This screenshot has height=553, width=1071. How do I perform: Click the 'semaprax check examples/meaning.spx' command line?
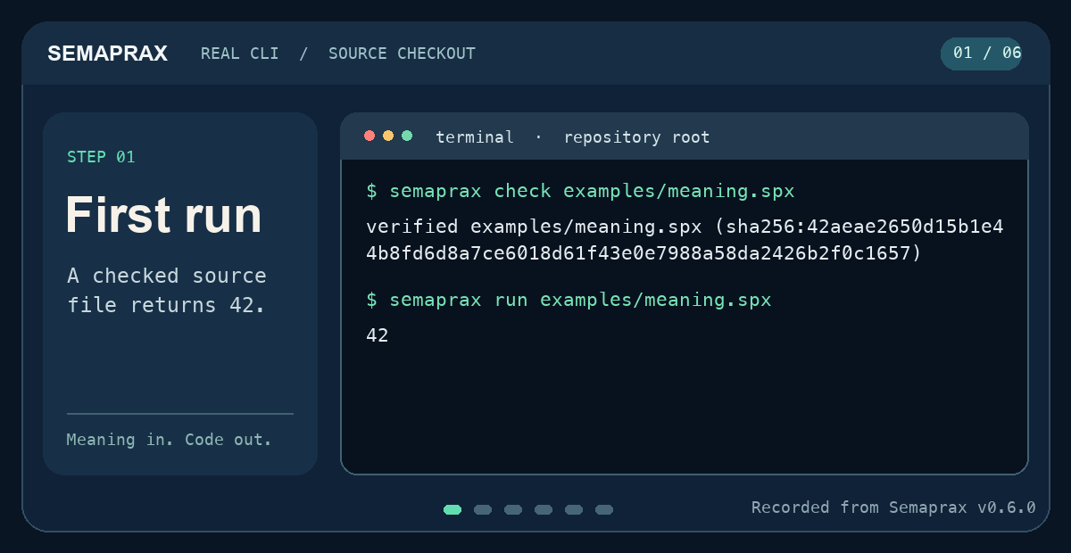coord(580,192)
